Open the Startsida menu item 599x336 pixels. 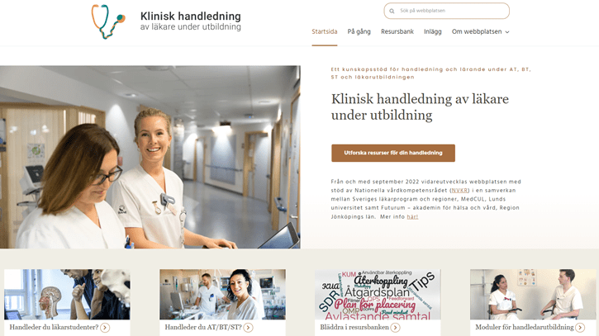click(325, 31)
